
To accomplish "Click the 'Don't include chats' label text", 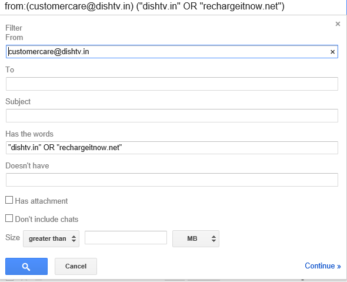I will (46, 219).
